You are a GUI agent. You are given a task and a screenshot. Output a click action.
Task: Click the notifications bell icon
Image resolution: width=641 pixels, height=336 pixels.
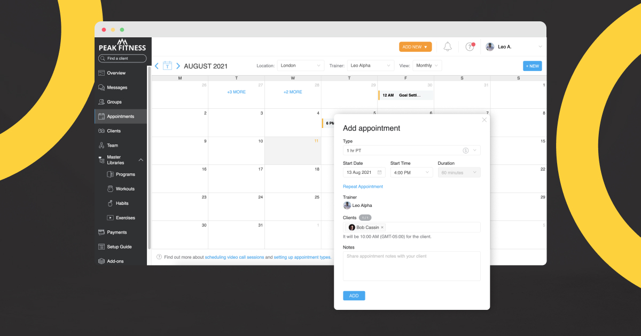click(x=448, y=47)
